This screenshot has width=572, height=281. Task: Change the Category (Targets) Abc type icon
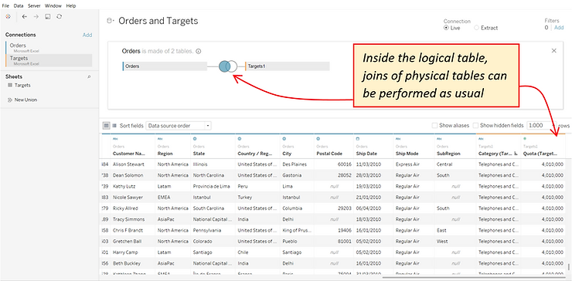[x=481, y=139]
